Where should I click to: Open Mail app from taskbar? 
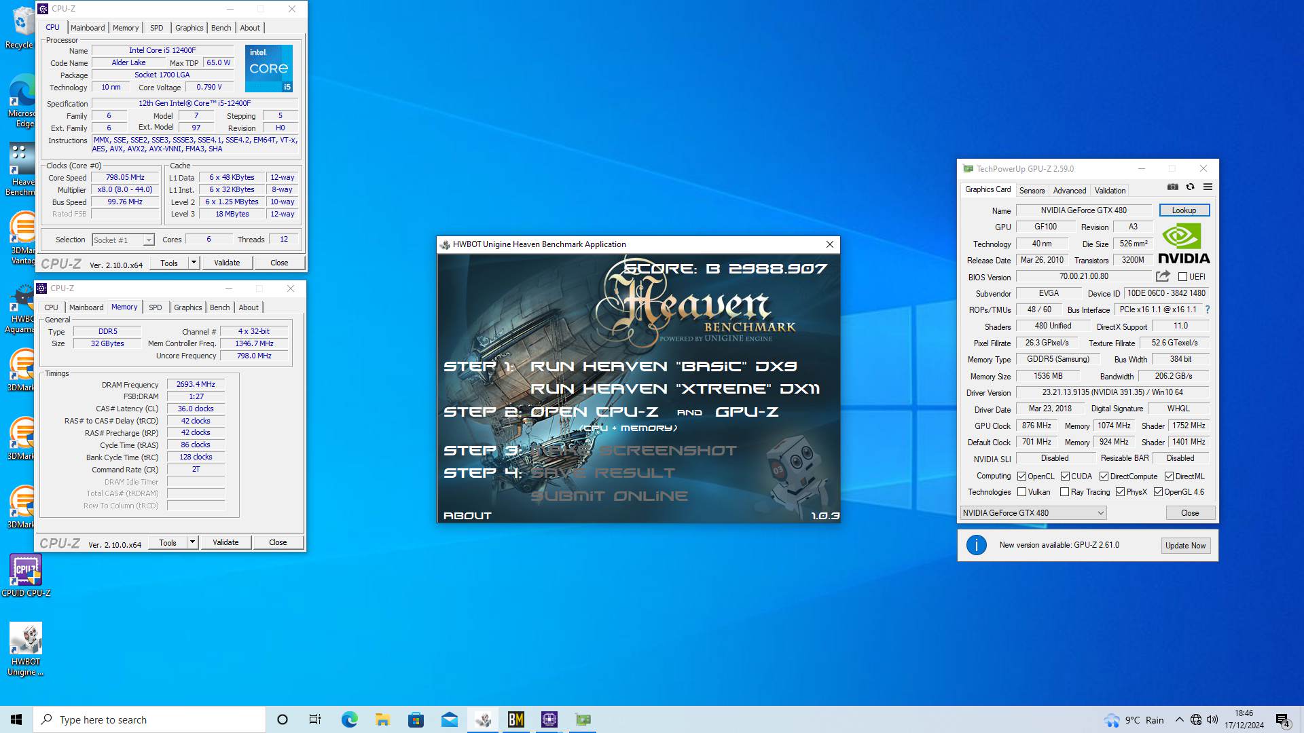(x=450, y=719)
